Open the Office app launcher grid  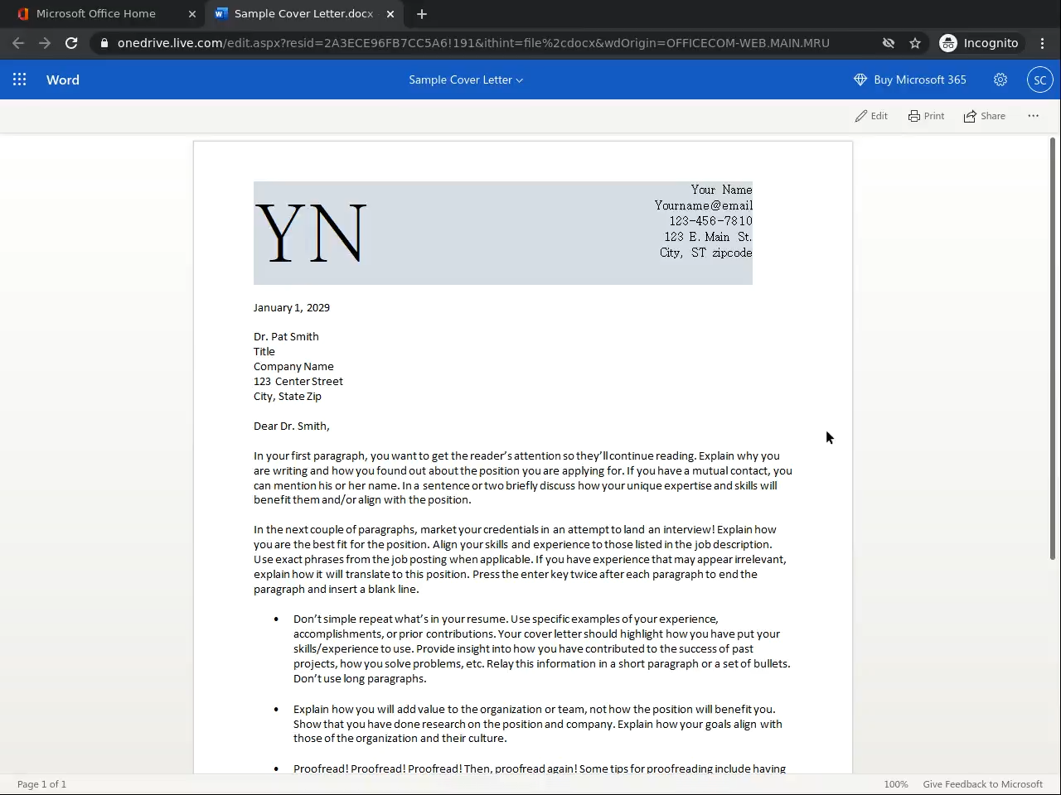pos(20,79)
